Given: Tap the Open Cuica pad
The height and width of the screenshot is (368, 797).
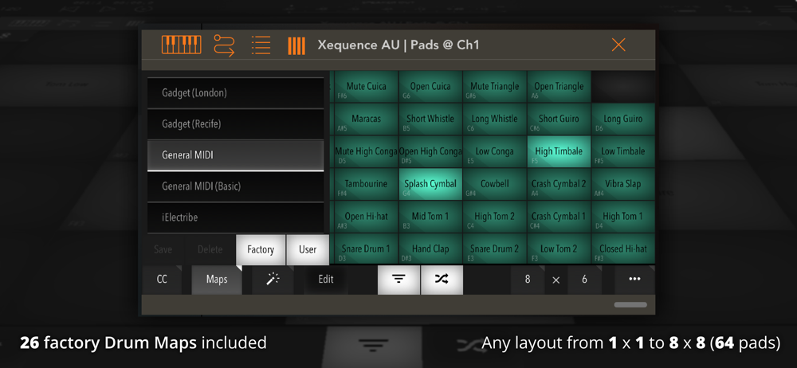Looking at the screenshot, I should (430, 86).
